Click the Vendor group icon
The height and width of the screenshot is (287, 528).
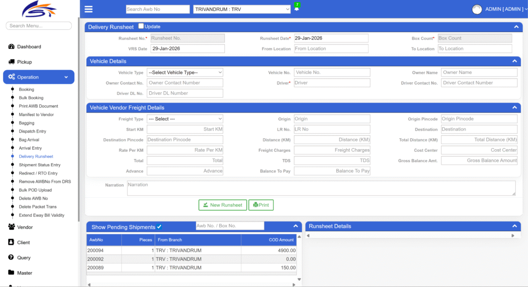point(11,227)
